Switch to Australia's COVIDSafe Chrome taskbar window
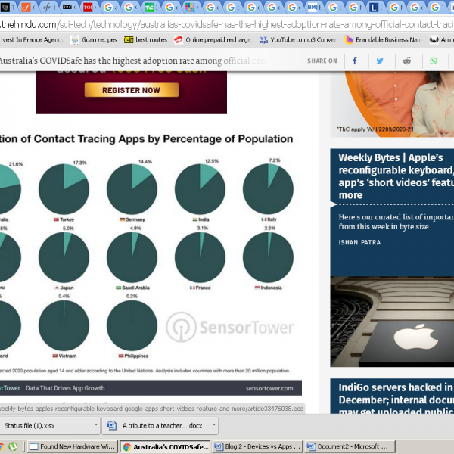 [x=165, y=446]
